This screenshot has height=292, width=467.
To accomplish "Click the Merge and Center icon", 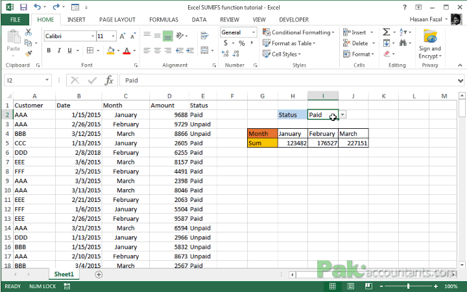I will pyautogui.click(x=204, y=51).
